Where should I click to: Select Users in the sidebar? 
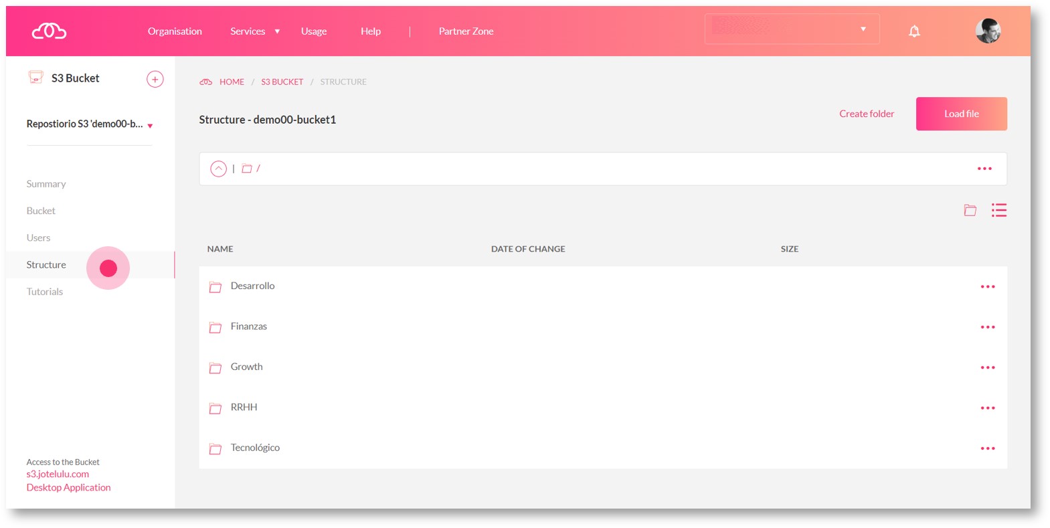38,238
